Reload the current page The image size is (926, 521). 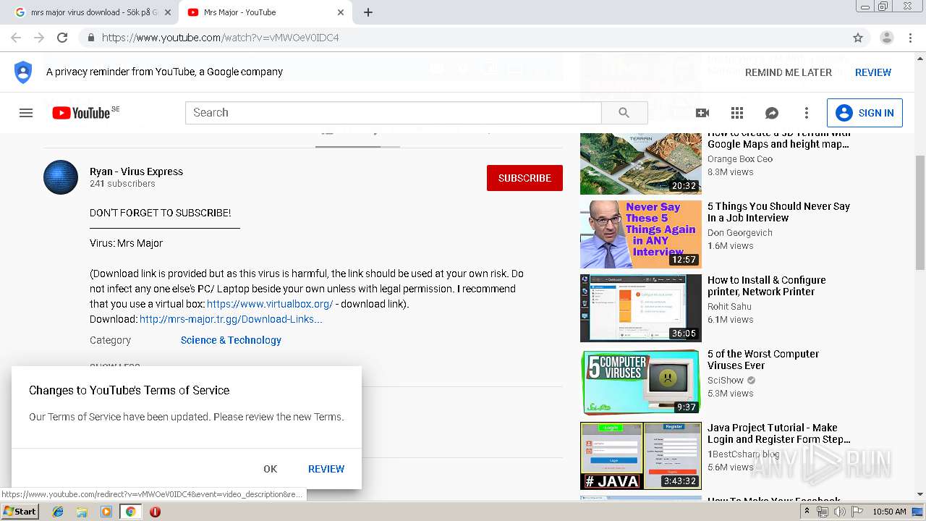[x=62, y=38]
